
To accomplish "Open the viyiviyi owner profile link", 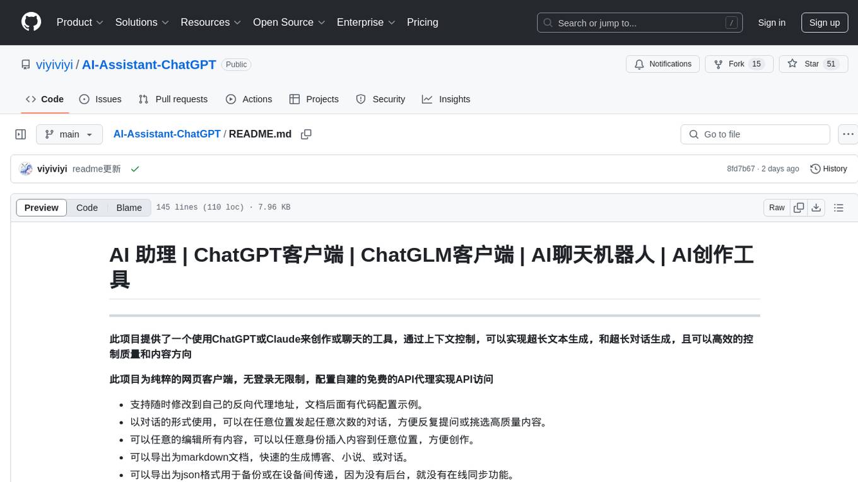I will 54,64.
